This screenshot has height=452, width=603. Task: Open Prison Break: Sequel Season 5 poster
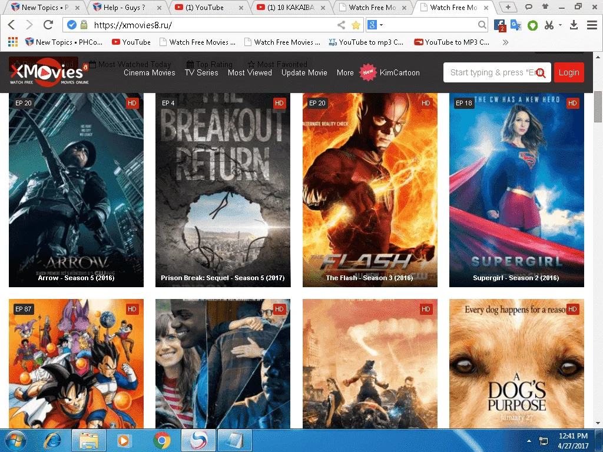223,190
